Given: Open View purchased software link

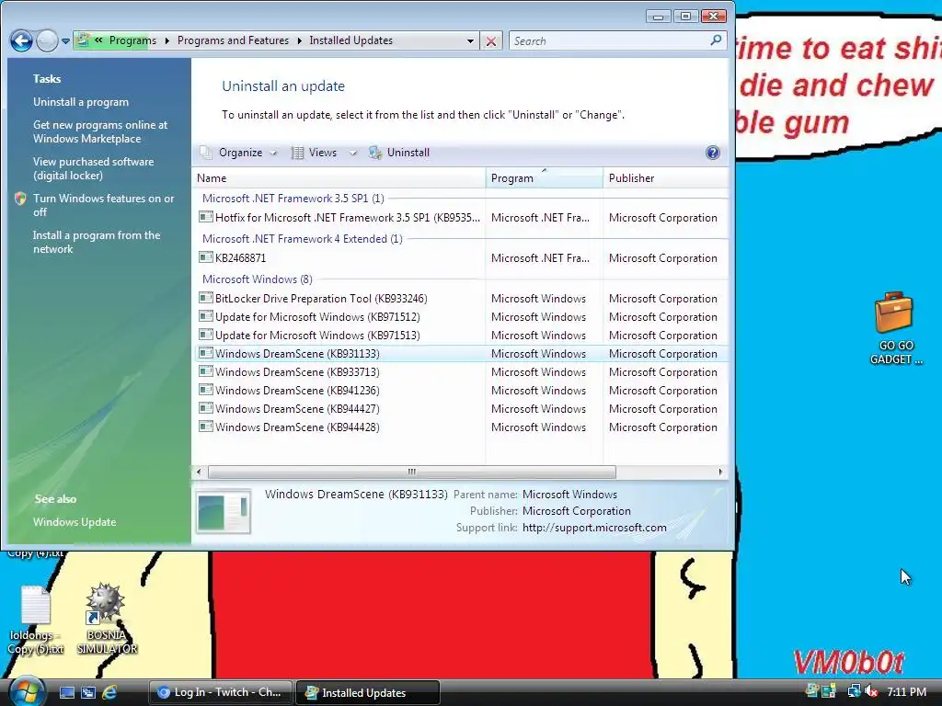Looking at the screenshot, I should pos(93,169).
